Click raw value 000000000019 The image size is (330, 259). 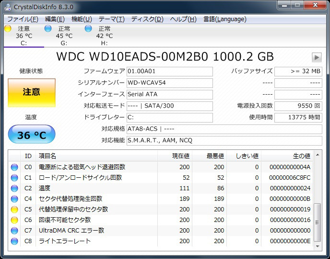[x=290, y=210]
